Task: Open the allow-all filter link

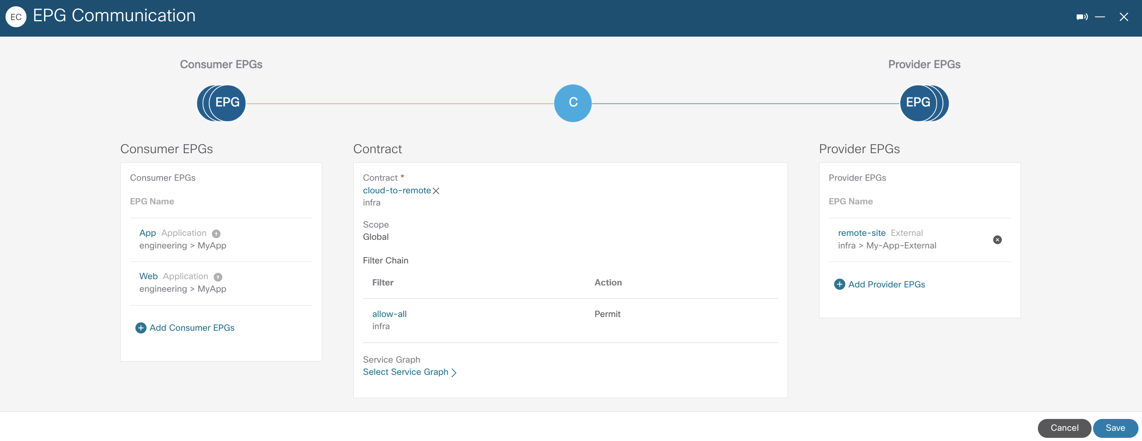Action: (389, 314)
